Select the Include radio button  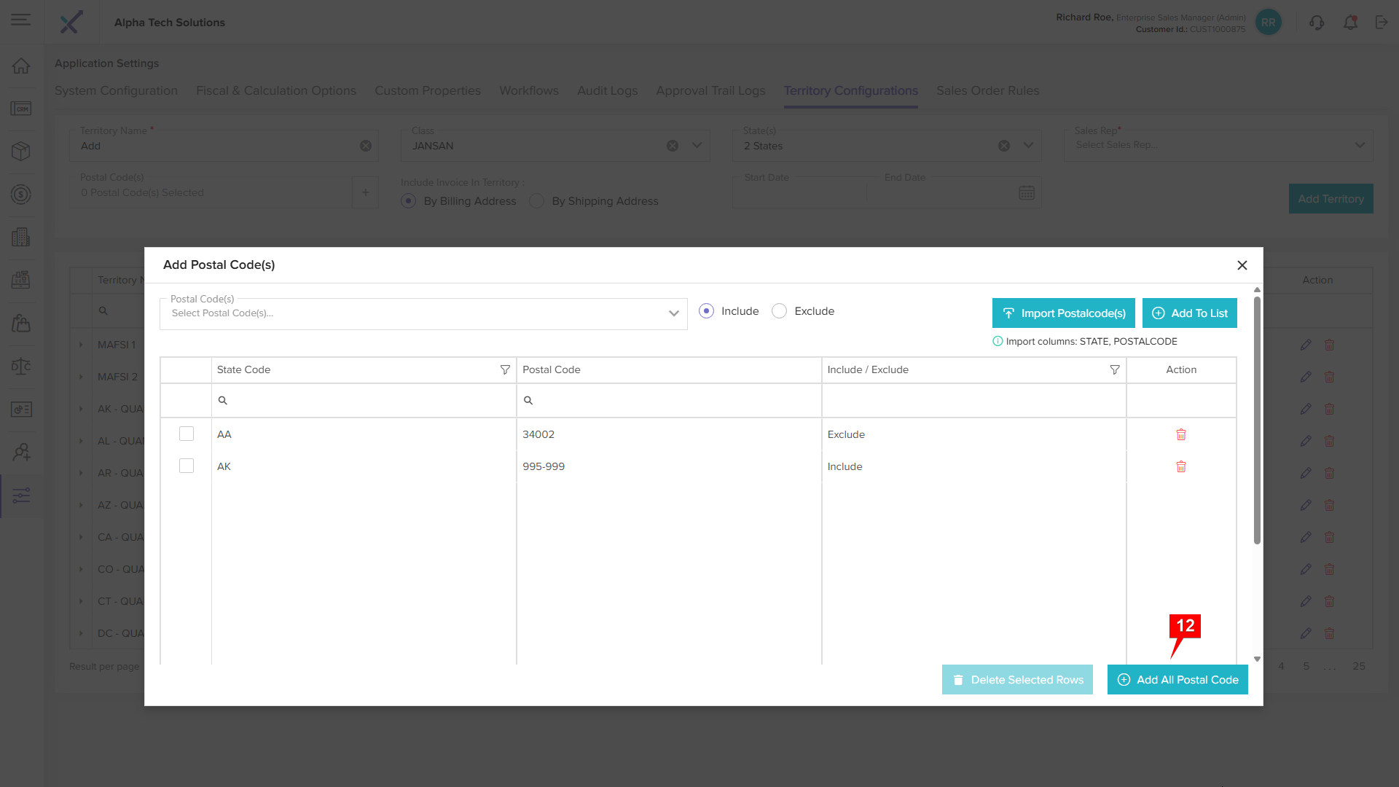point(706,311)
